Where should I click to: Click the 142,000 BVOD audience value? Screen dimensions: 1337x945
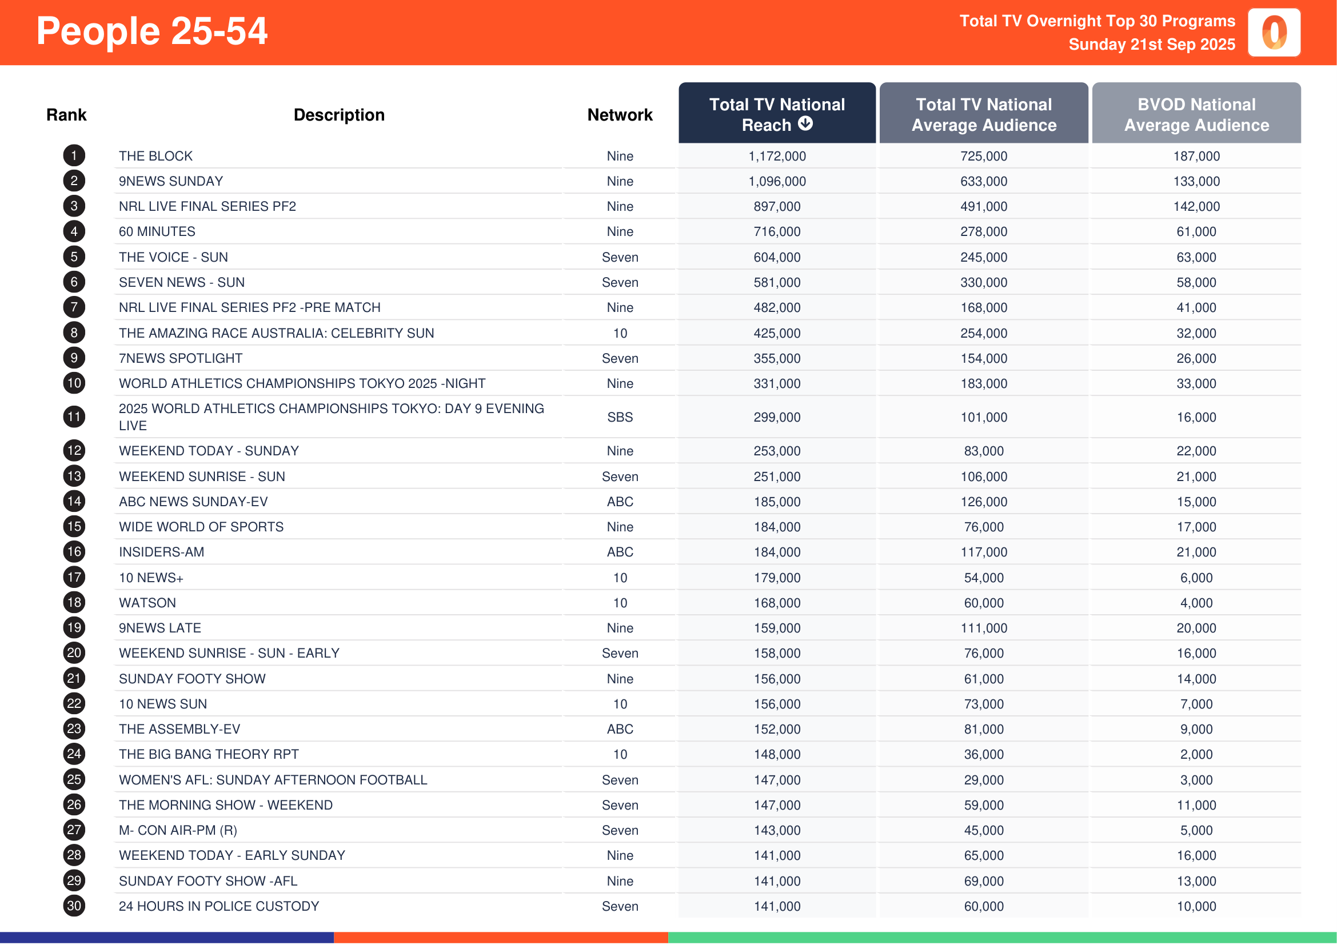(x=1196, y=207)
